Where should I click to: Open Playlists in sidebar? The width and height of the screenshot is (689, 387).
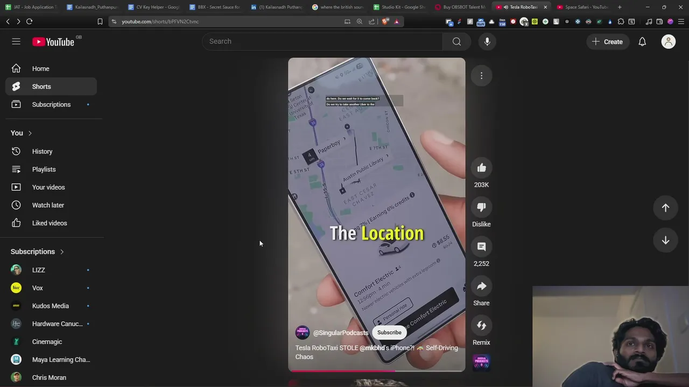coord(51,169)
